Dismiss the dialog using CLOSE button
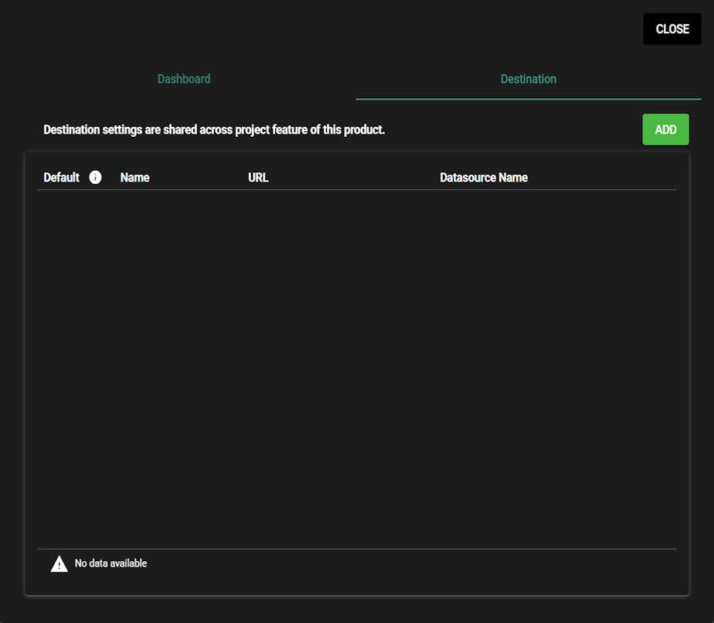714x623 pixels. (x=672, y=29)
